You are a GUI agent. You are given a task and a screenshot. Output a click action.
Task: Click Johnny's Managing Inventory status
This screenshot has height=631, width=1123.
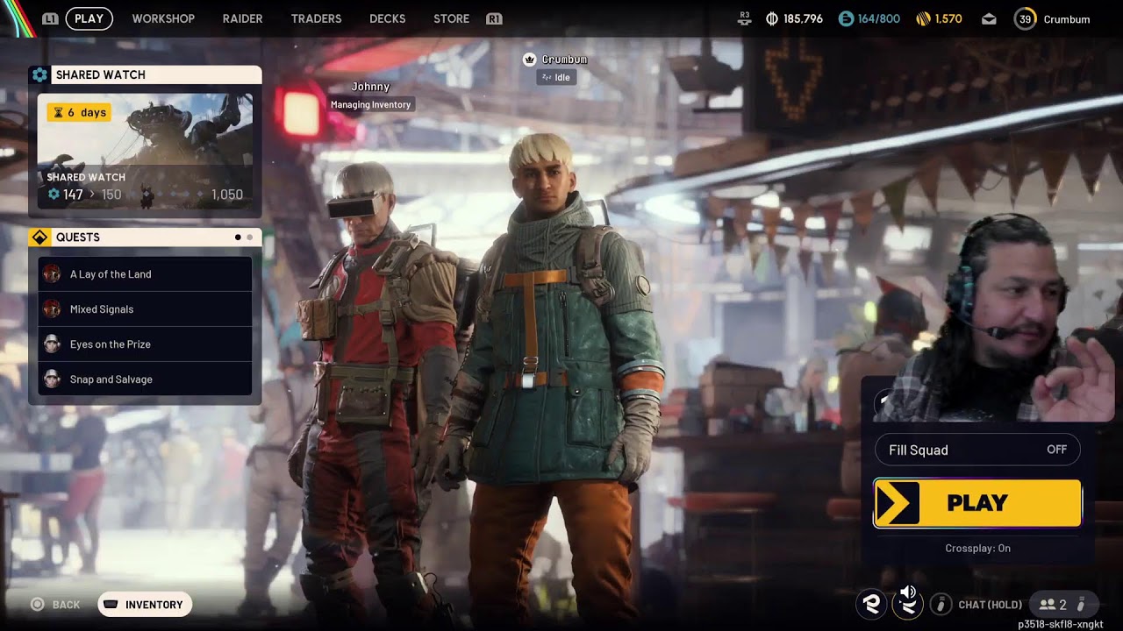(x=370, y=104)
